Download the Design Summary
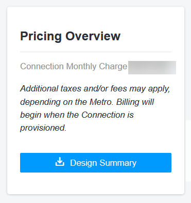 coord(96,163)
